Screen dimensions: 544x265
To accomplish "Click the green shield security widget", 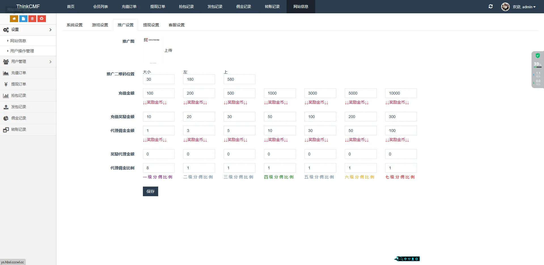I will (537, 56).
